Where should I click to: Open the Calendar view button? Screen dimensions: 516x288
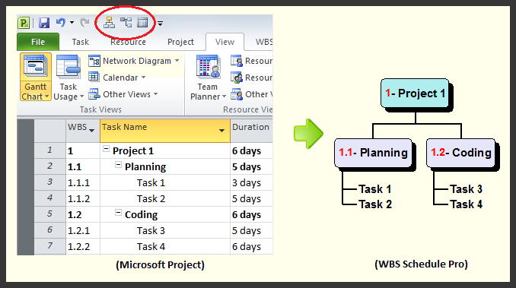[x=117, y=78]
